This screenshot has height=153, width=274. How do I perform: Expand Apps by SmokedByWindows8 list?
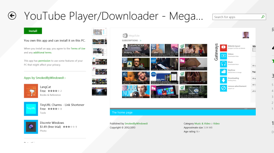click(45, 78)
